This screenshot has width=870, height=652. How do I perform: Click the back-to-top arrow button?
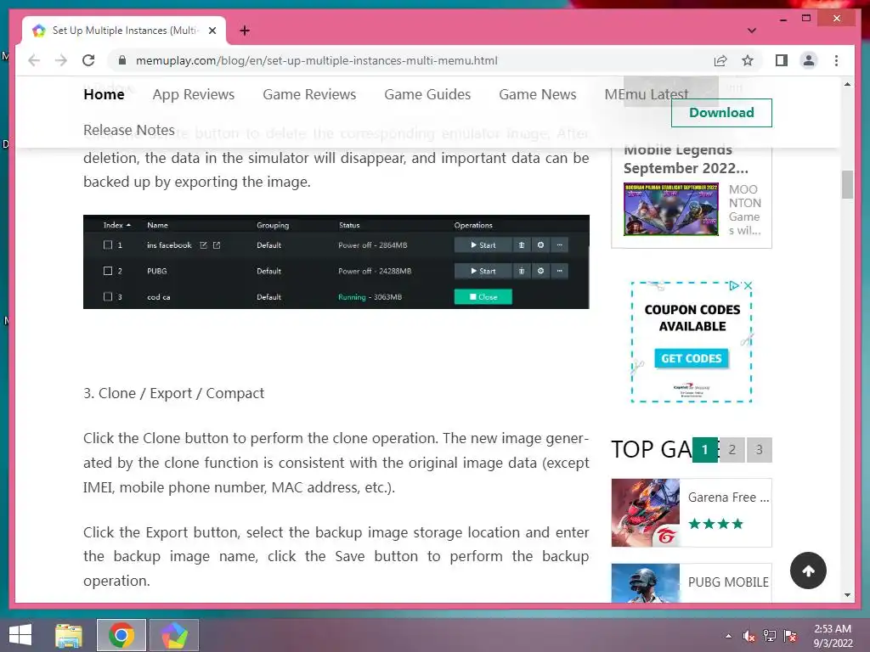coord(808,570)
